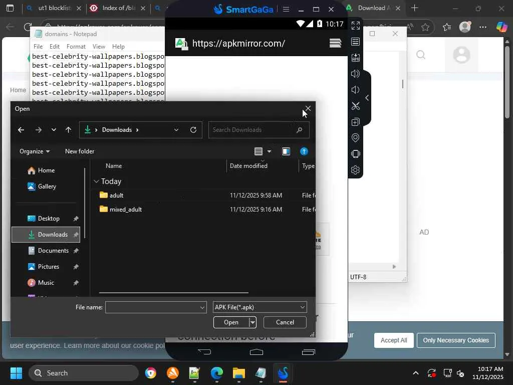Click SmartGaGa volume down icon
Viewport: 513px width, 385px height.
[x=355, y=90]
